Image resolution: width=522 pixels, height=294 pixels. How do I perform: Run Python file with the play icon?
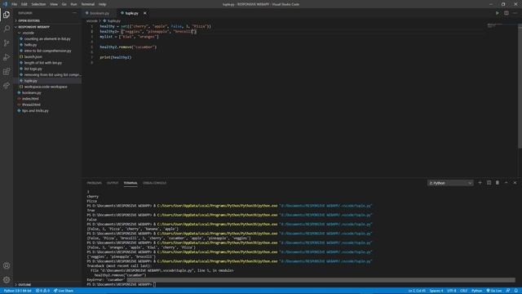point(498,13)
